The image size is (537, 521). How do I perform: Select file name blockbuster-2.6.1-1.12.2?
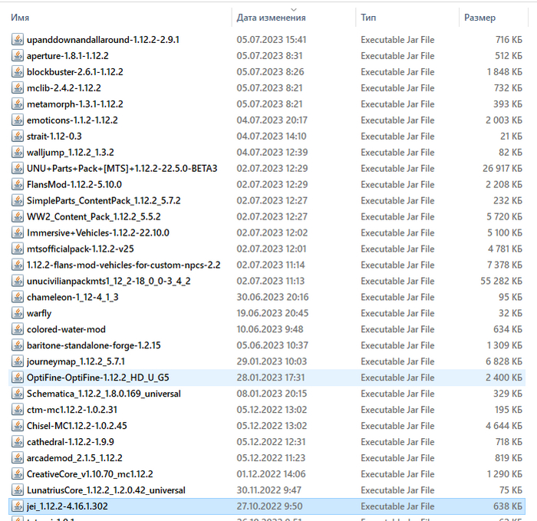point(74,72)
